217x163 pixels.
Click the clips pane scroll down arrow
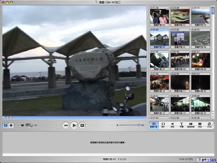click(x=213, y=117)
